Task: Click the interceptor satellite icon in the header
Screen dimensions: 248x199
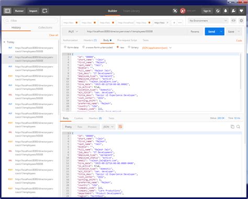Action: (x=175, y=11)
